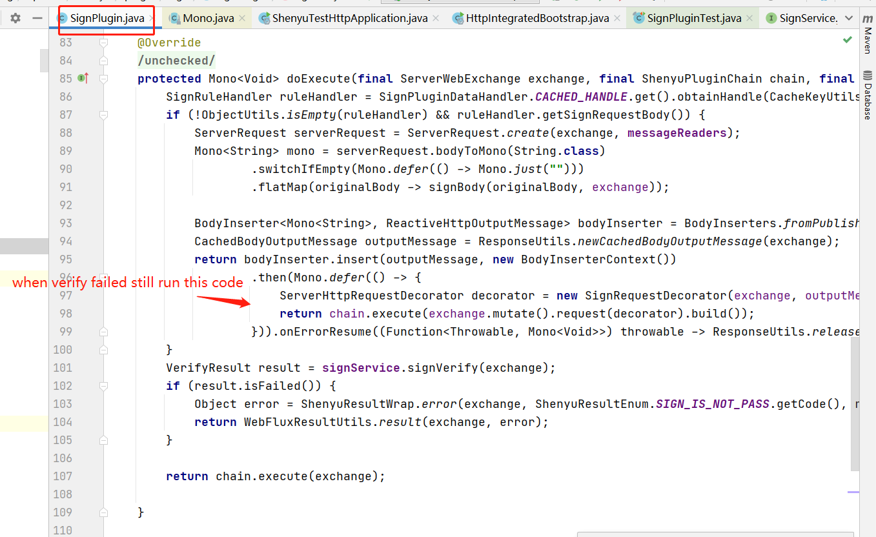Collapse the if block fold at line 87
This screenshot has height=537, width=876.
tap(103, 115)
